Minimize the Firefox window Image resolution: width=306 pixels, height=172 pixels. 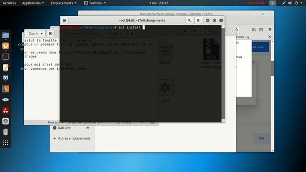pyautogui.click(x=256, y=14)
